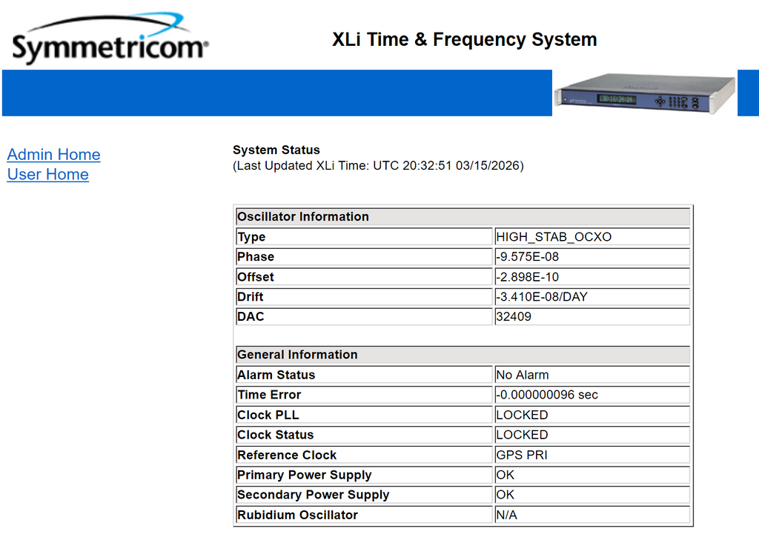Click the Primary Power Supply OK value
Image resolution: width=759 pixels, height=540 pixels.
click(506, 475)
